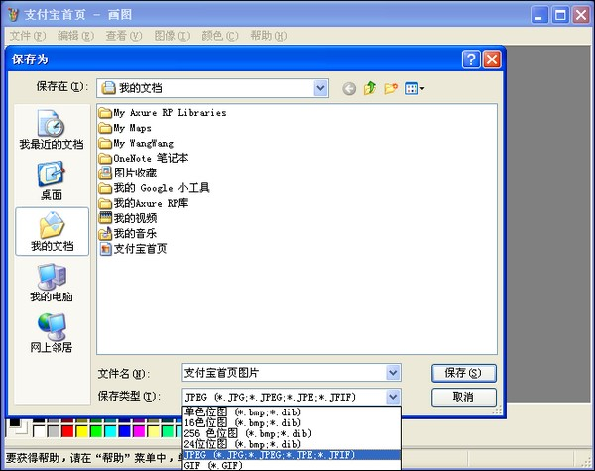Viewport: 595px width, 471px height.
Task: Click the green back arrow icon
Action: (349, 89)
